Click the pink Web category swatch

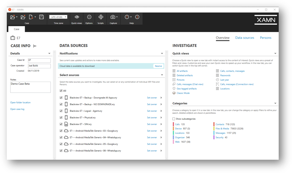pos(173,142)
